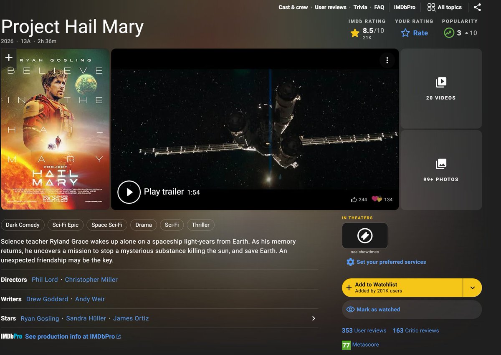Image resolution: width=501 pixels, height=355 pixels.
Task: Open director Christopher Miller's page
Action: pyautogui.click(x=91, y=280)
